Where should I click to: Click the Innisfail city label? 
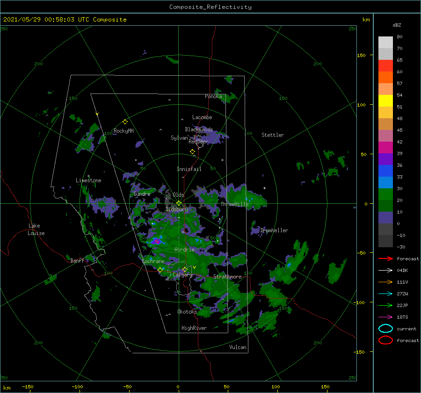(189, 169)
